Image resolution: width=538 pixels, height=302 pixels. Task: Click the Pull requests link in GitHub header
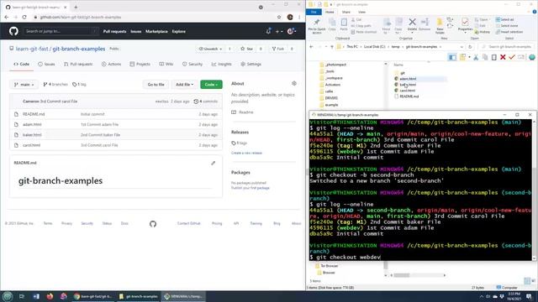tap(114, 32)
